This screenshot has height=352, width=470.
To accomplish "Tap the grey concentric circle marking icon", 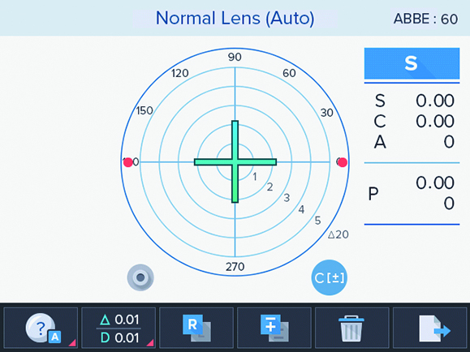I will [x=140, y=277].
